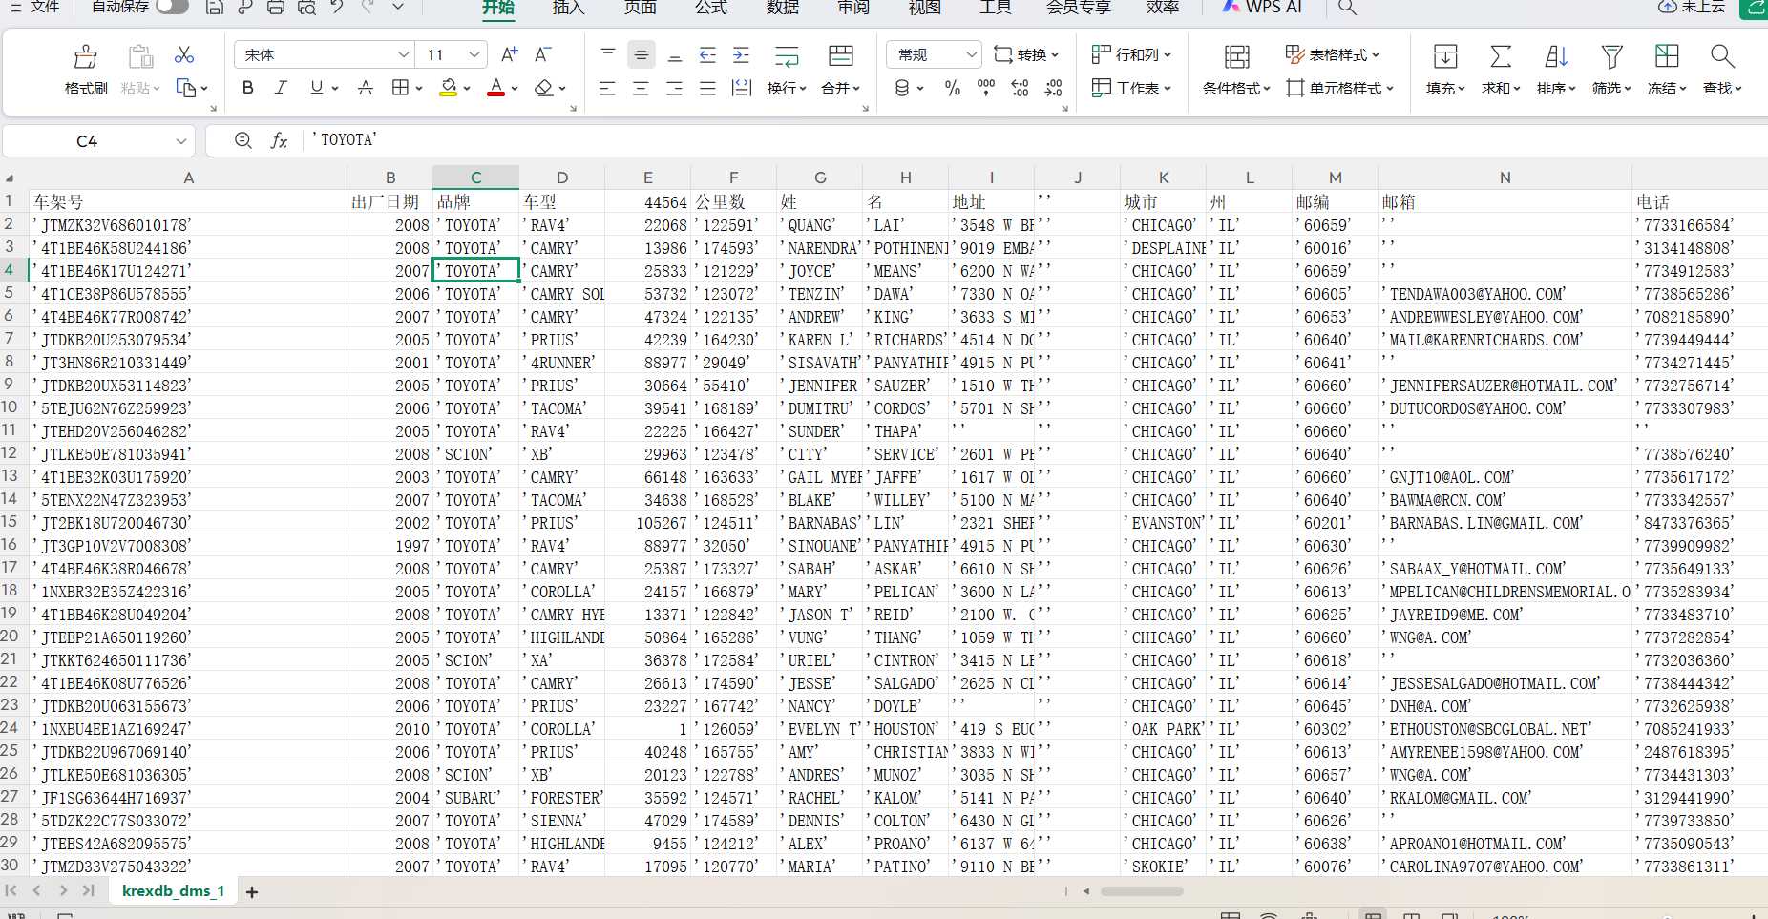Align text right in the ribbon
The height and width of the screenshot is (919, 1768).
tap(674, 88)
